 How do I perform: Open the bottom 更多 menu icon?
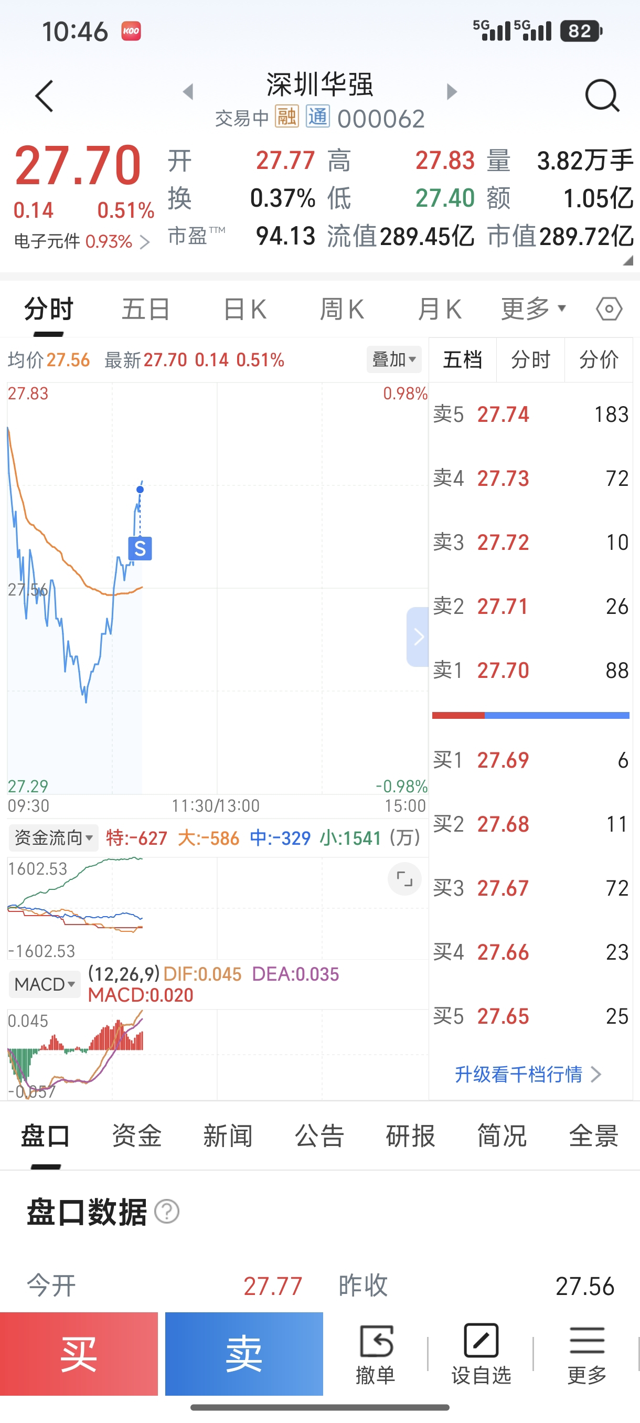[x=587, y=1353]
